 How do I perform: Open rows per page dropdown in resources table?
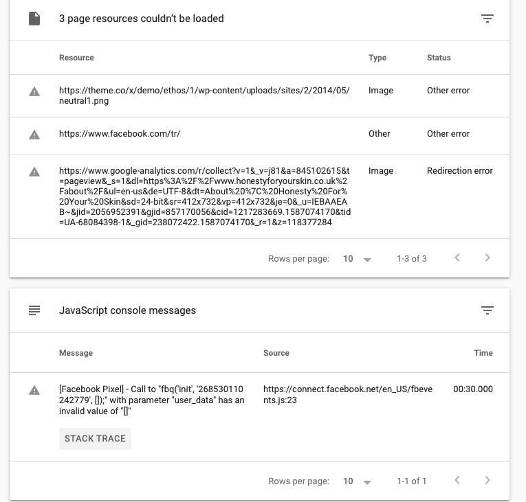tap(358, 259)
